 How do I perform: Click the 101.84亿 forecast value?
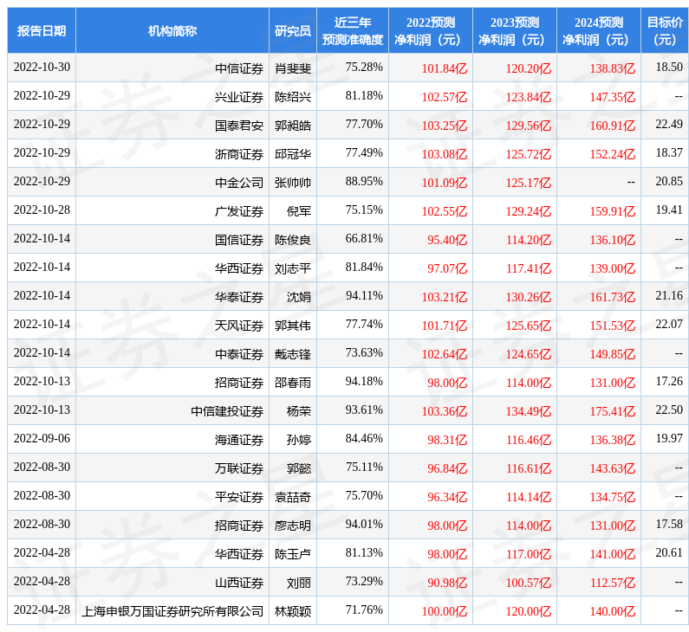tap(445, 69)
